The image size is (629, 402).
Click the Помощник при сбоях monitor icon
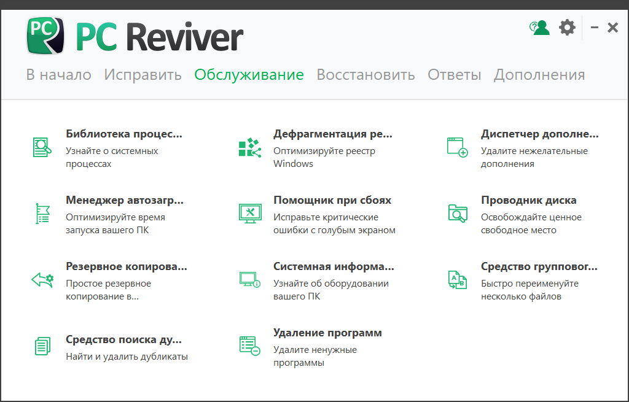[249, 214]
